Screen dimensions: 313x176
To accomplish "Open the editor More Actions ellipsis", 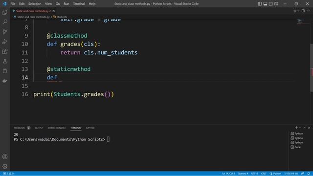I will 309,11.
